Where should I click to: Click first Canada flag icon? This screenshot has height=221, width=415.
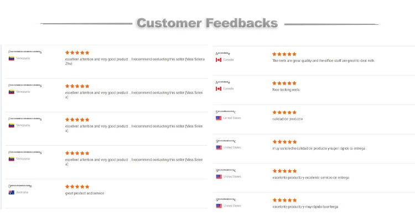click(219, 60)
